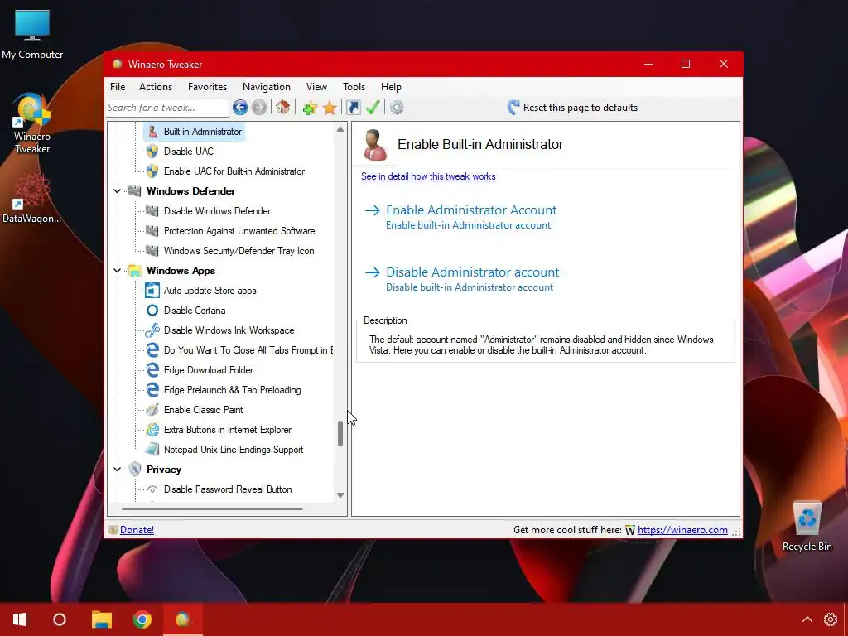Screen dimensions: 848x636
Task: Open the Actions menu
Action: [156, 87]
